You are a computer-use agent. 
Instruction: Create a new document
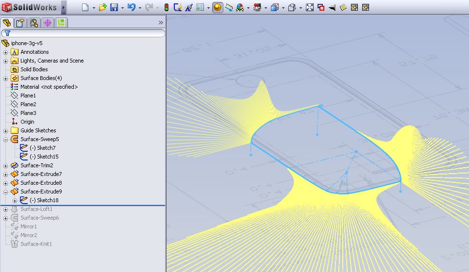[85, 7]
